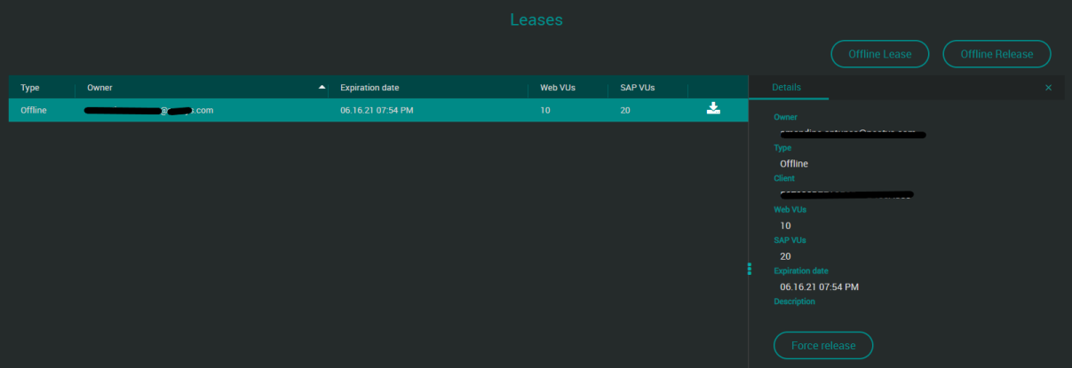The height and width of the screenshot is (368, 1072).
Task: Select the 06.16.21 07:54 PM table cell
Action: click(377, 111)
